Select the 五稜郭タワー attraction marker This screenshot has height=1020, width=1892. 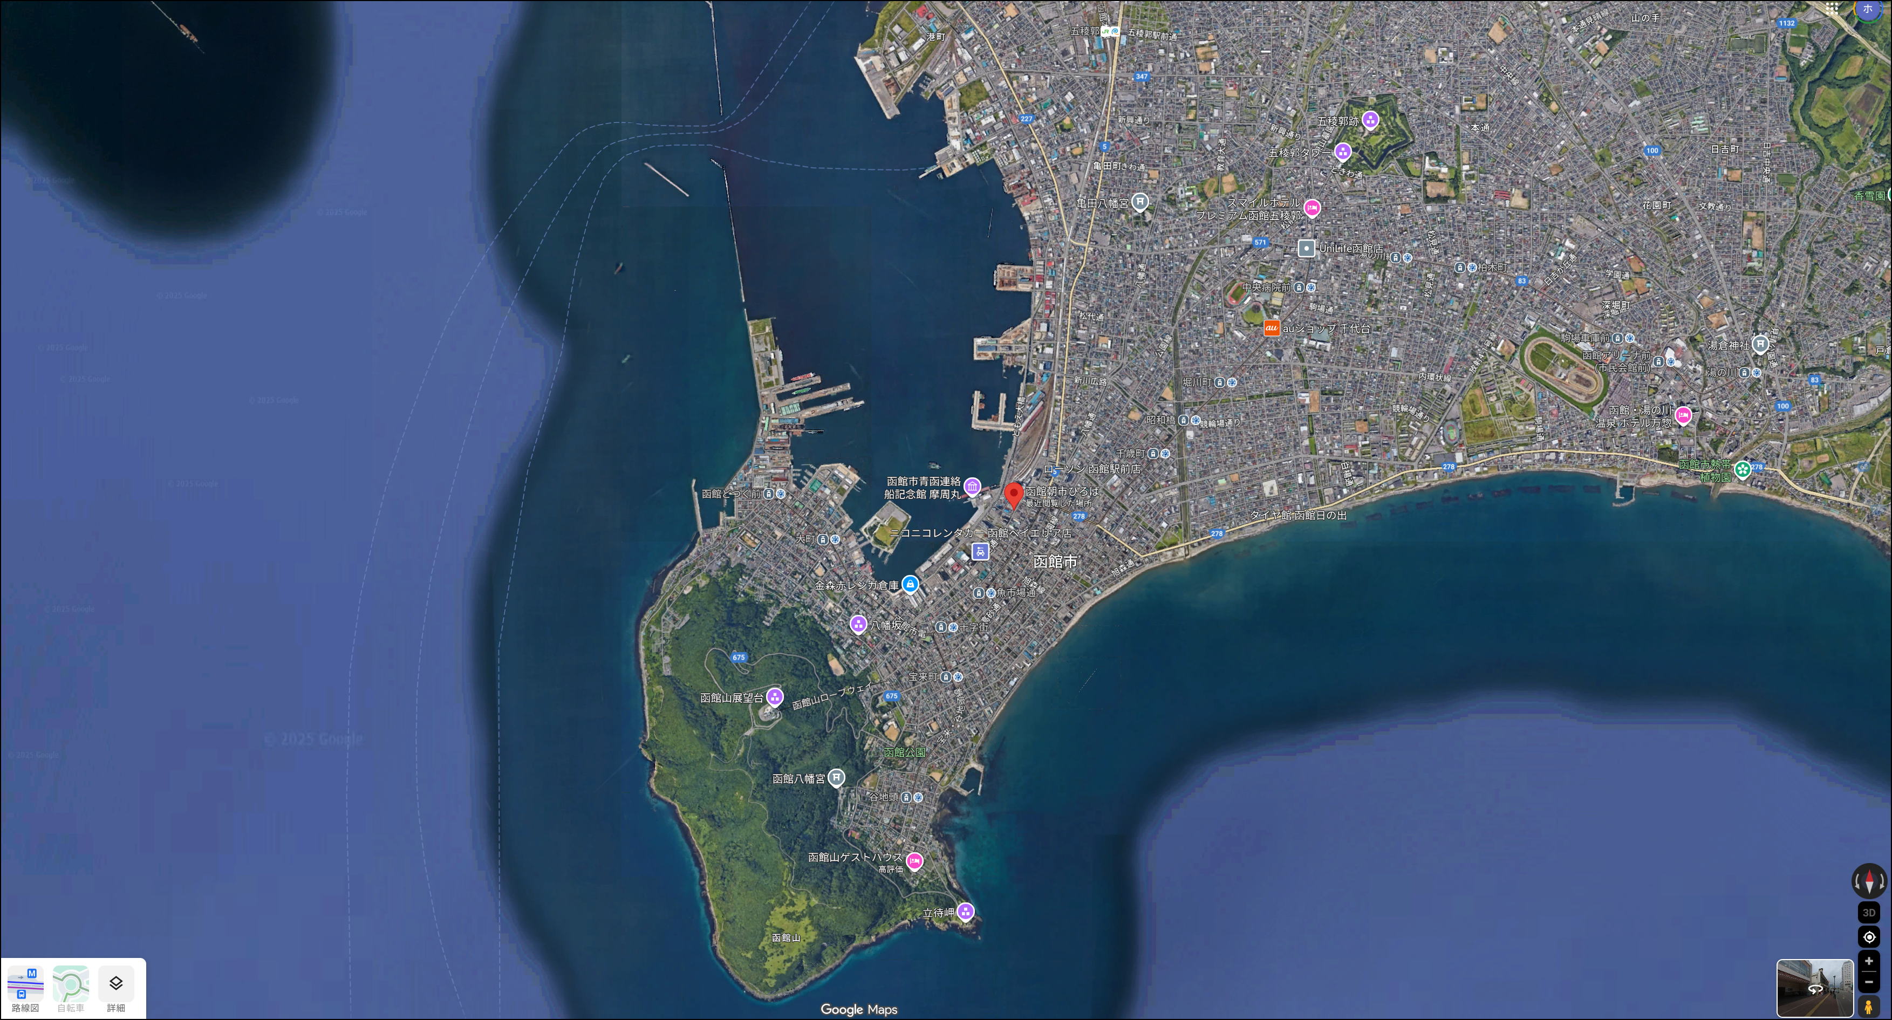[1343, 152]
